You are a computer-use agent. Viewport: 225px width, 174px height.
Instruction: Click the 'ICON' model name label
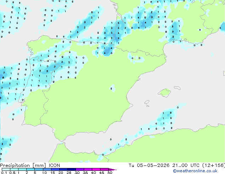(x=54, y=165)
